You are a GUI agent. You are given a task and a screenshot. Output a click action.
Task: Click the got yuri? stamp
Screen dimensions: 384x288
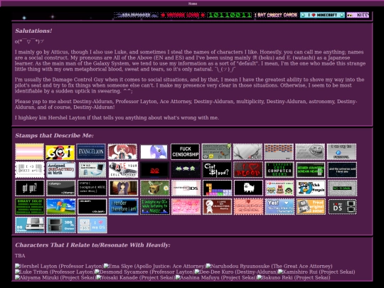tap(30, 188)
